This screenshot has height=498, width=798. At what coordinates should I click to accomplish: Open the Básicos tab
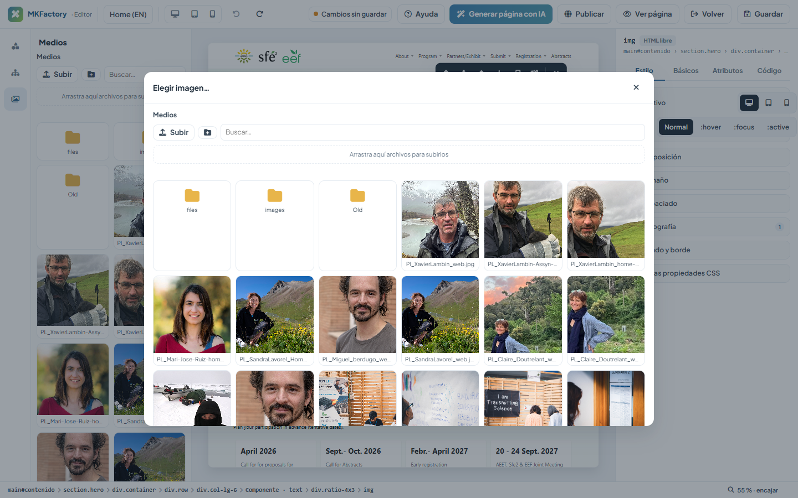686,71
